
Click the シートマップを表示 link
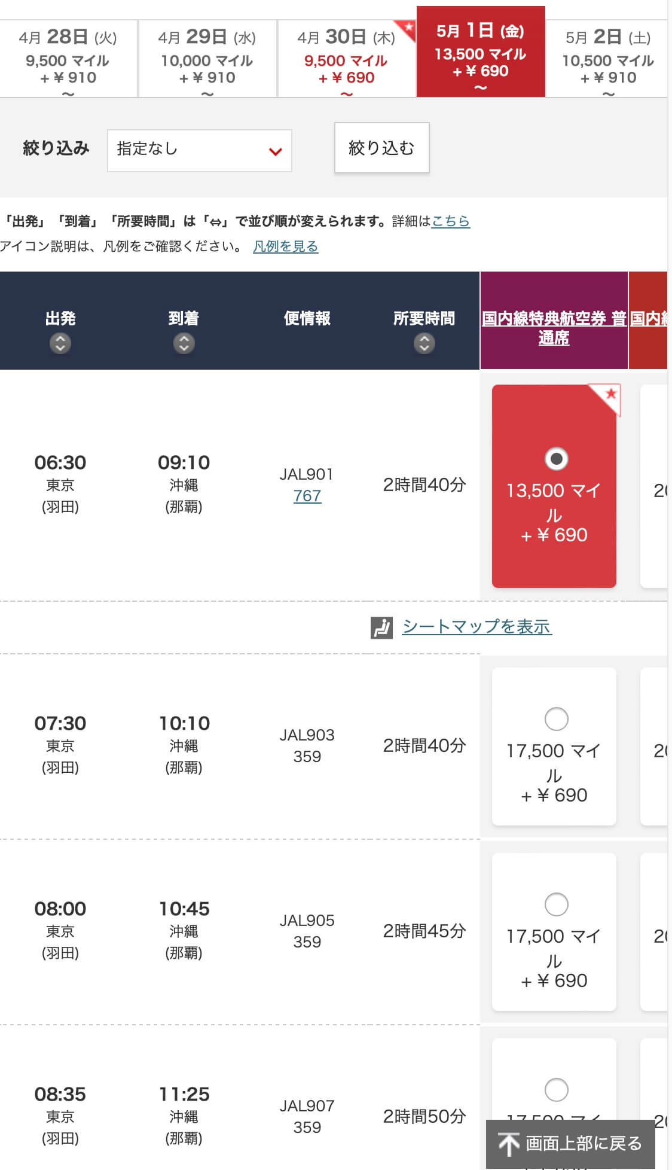[x=476, y=627]
